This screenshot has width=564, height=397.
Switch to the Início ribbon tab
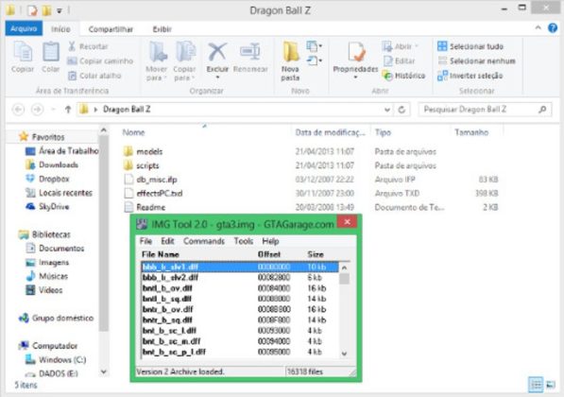(x=60, y=29)
